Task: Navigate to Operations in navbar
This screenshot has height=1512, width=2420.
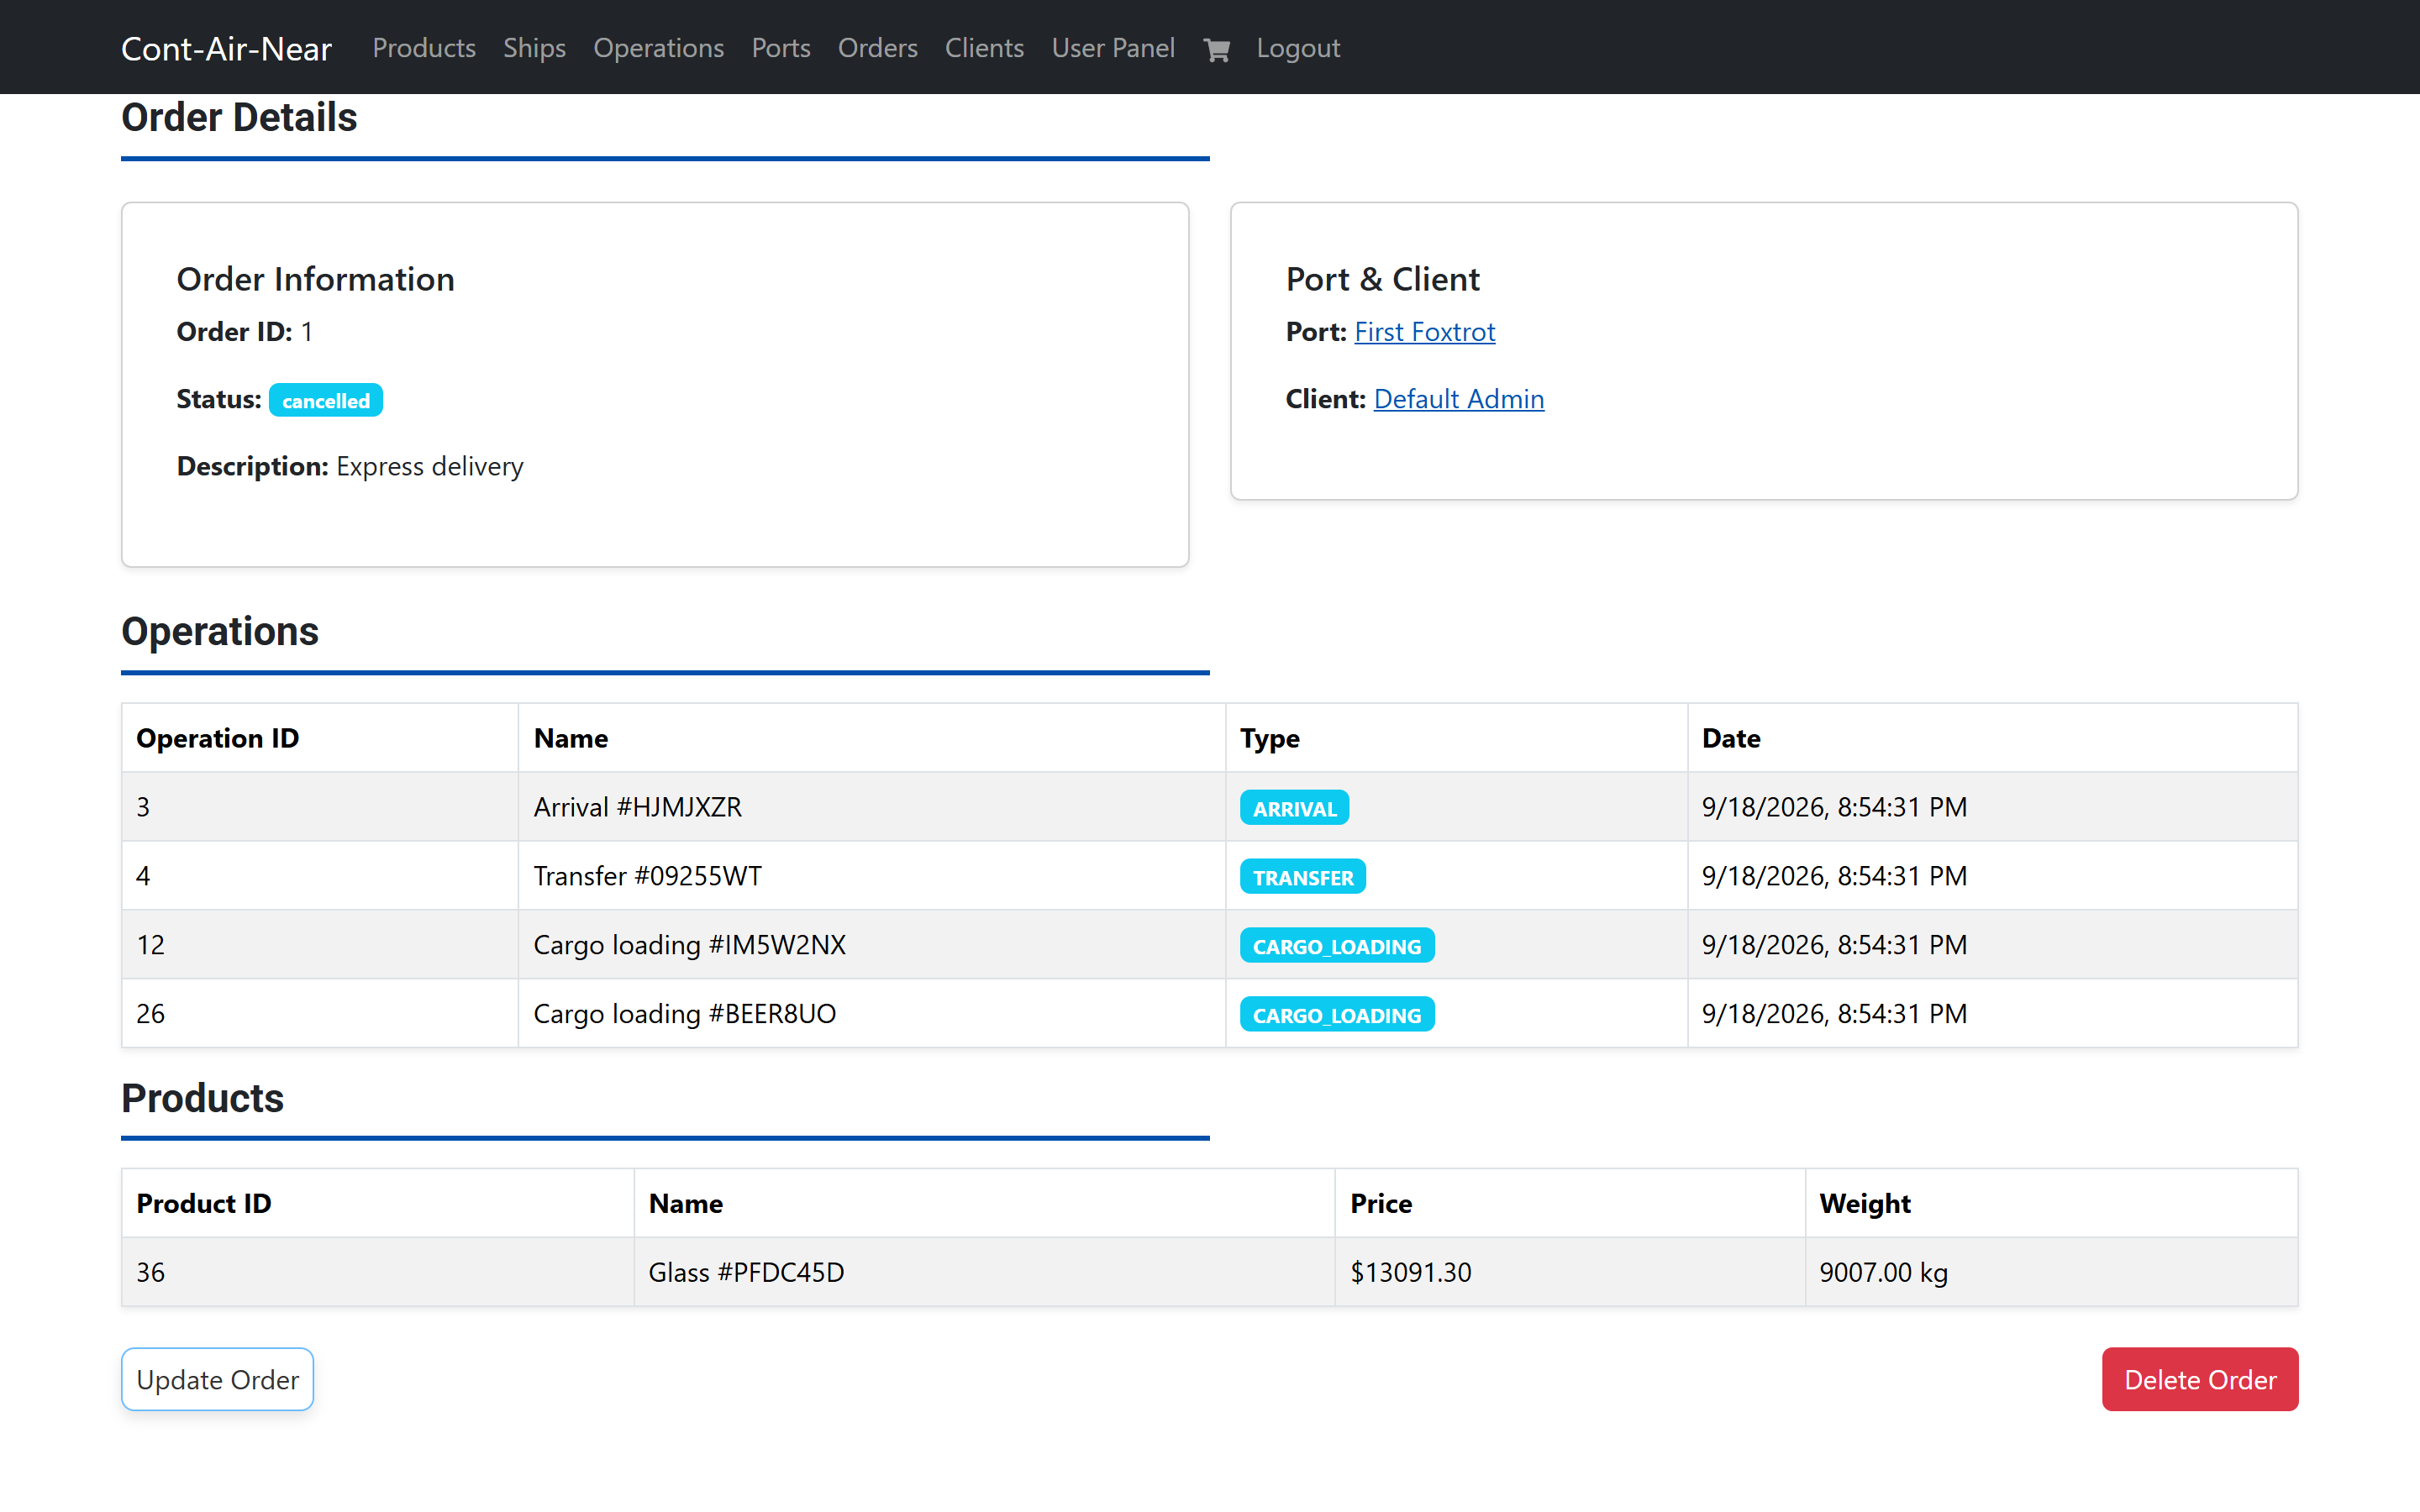Action: (x=658, y=48)
